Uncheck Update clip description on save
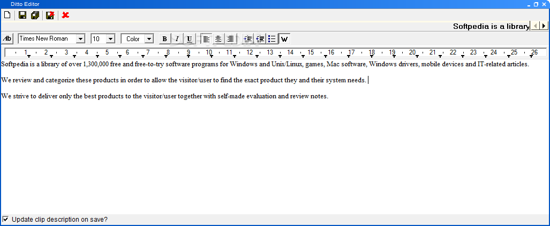550x226 pixels. coord(5,220)
